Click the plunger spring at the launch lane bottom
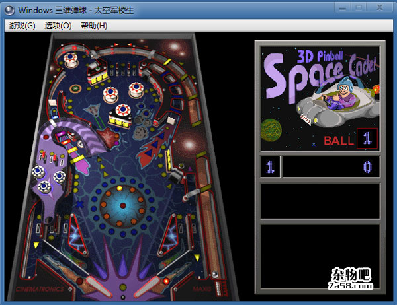 [218, 288]
